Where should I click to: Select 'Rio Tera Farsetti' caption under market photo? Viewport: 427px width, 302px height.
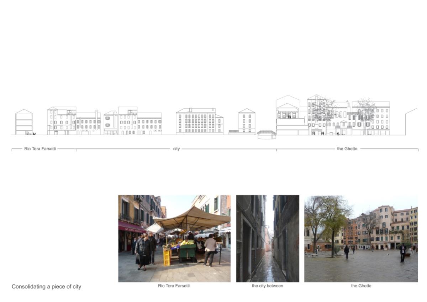174,286
